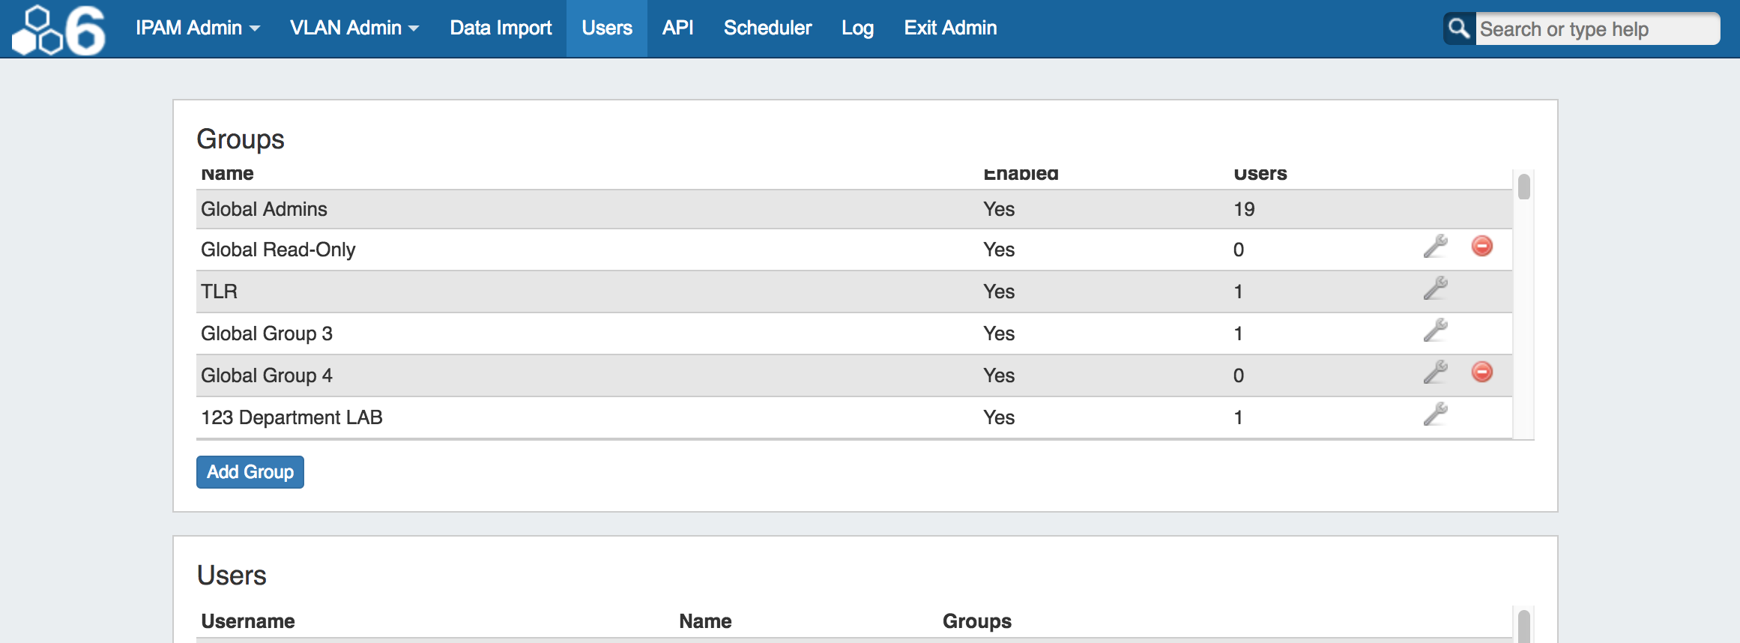Open the API menu item
This screenshot has width=1740, height=643.
[x=677, y=28]
